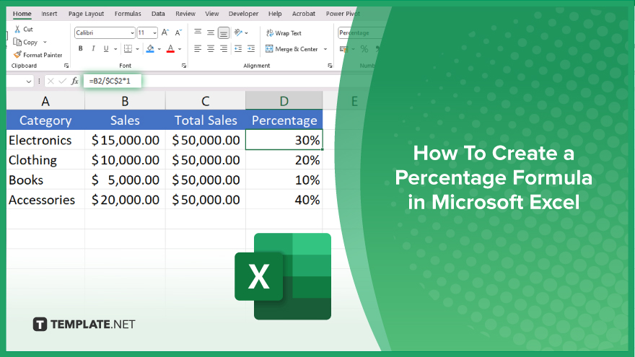The height and width of the screenshot is (357, 635).
Task: Click the Enter checkmark in formula bar
Action: pos(62,81)
